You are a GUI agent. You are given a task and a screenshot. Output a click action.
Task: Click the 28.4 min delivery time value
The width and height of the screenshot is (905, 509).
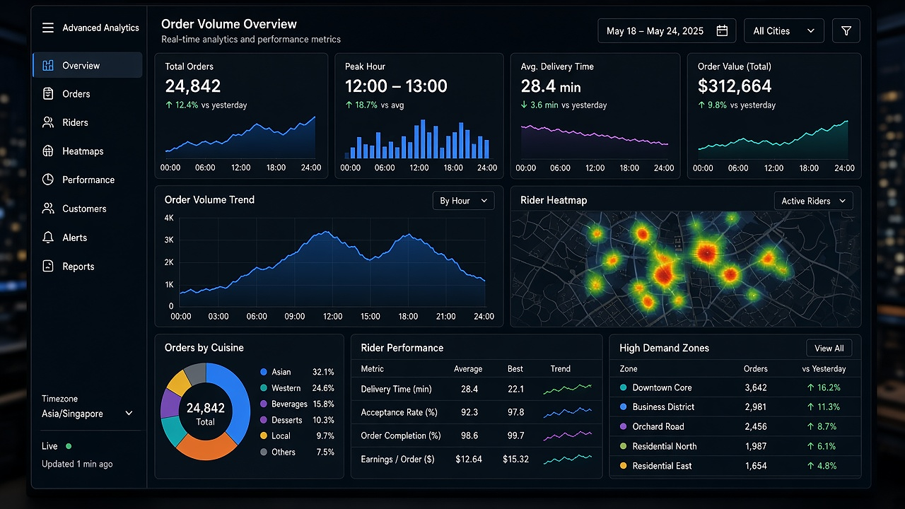551,86
